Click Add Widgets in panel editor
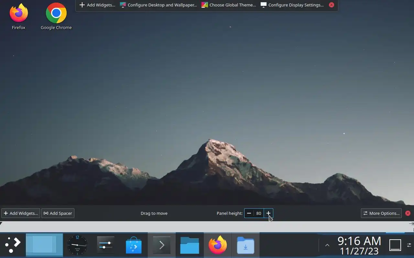The height and width of the screenshot is (258, 414). pyautogui.click(x=21, y=213)
